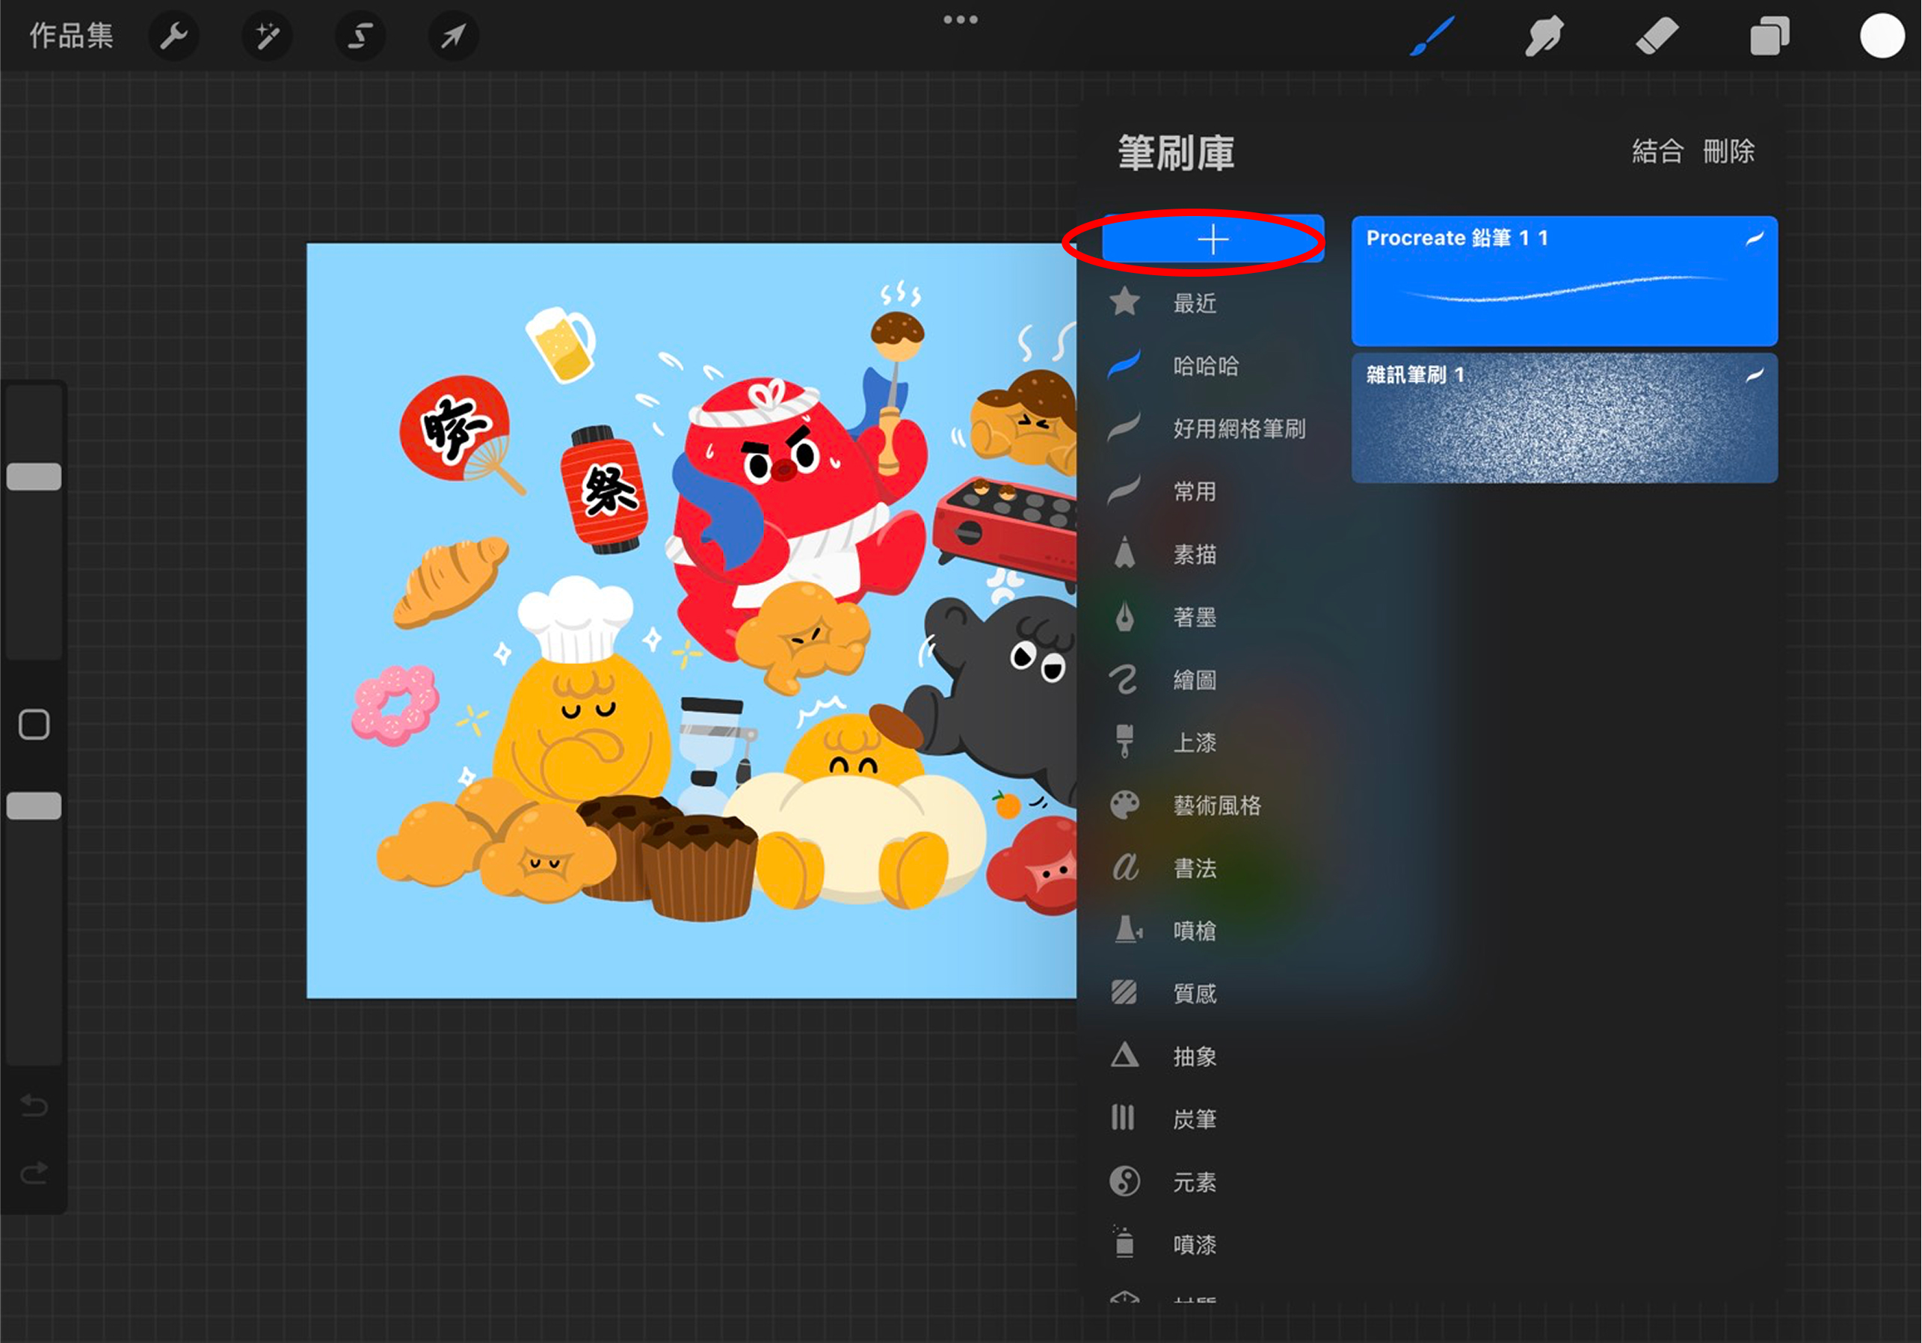1922x1343 pixels.
Task: Choose the Eraser tool
Action: (1657, 36)
